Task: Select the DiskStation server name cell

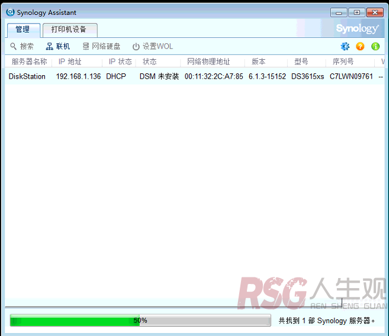Action: 27,76
